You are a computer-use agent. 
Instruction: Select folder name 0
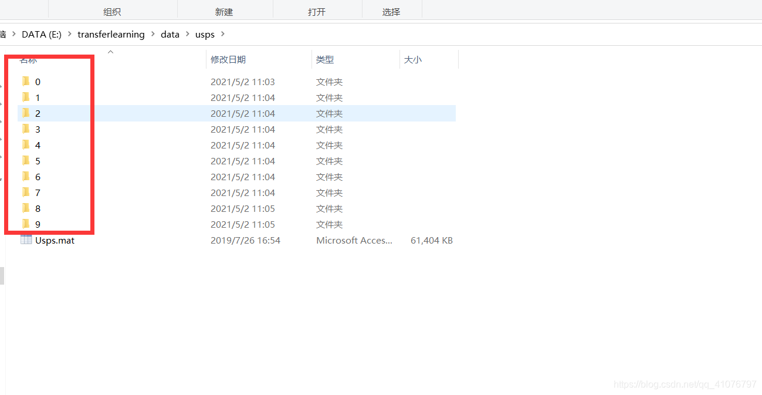38,82
